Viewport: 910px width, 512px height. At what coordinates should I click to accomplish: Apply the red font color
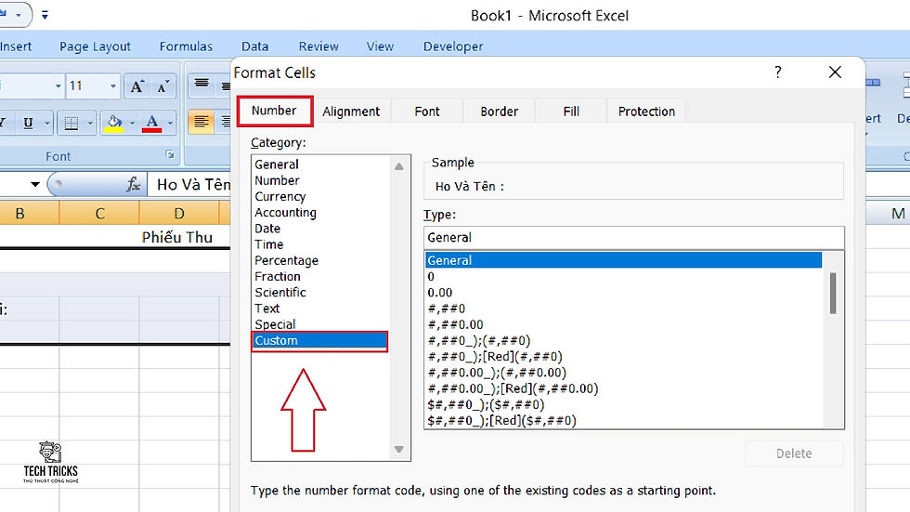(152, 123)
